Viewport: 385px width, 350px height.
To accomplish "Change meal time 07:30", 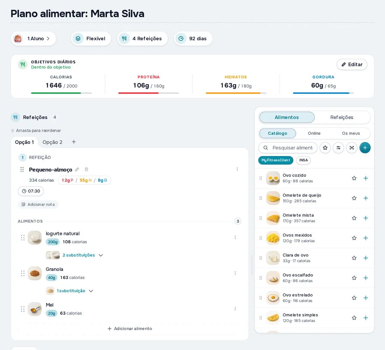I will [31, 191].
